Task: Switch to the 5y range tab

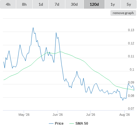Action: pos(129,4)
